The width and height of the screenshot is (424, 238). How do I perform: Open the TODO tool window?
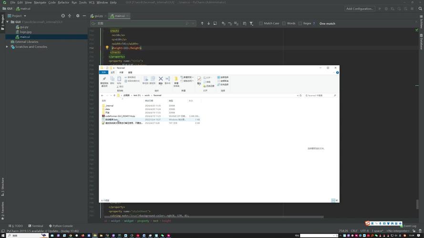pyautogui.click(x=16, y=226)
